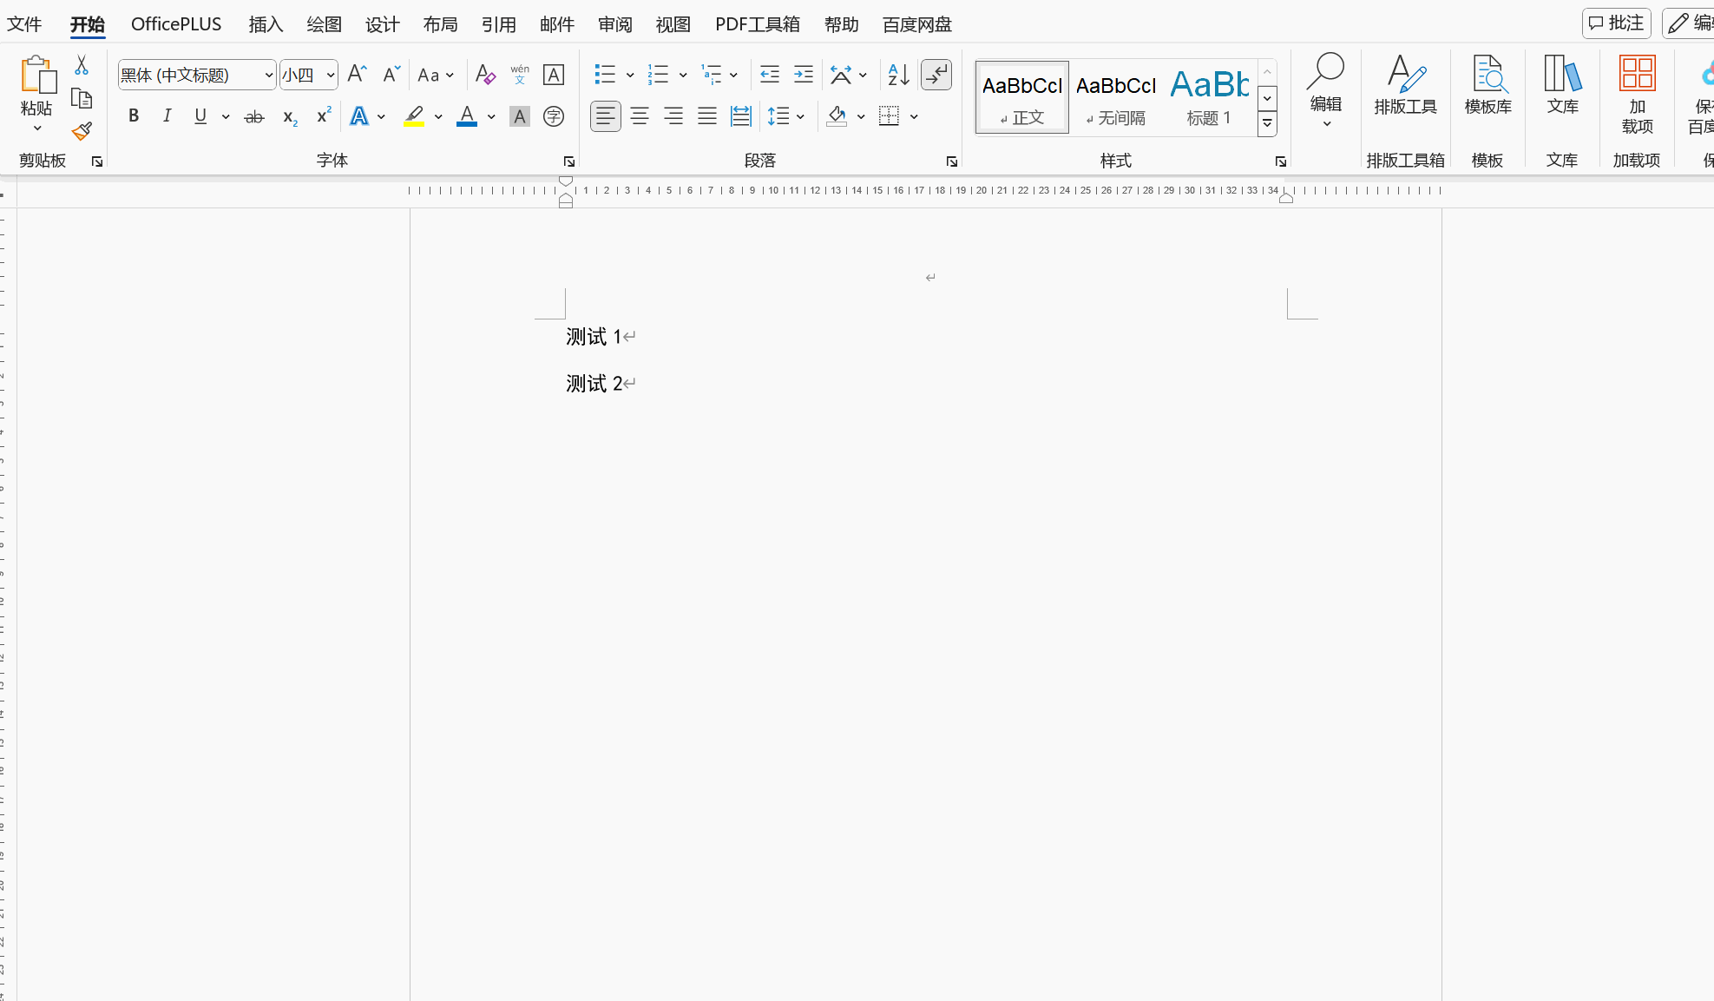1714x1001 pixels.
Task: Open the 插入 ribbon tab
Action: [x=266, y=24]
